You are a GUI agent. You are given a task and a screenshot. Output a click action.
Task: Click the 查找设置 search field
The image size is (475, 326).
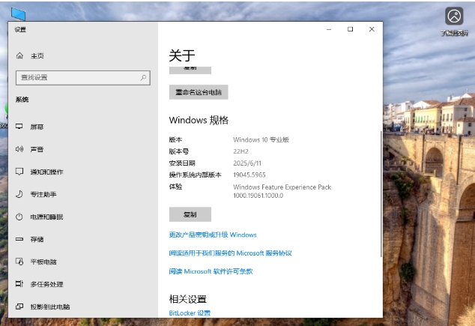75,77
